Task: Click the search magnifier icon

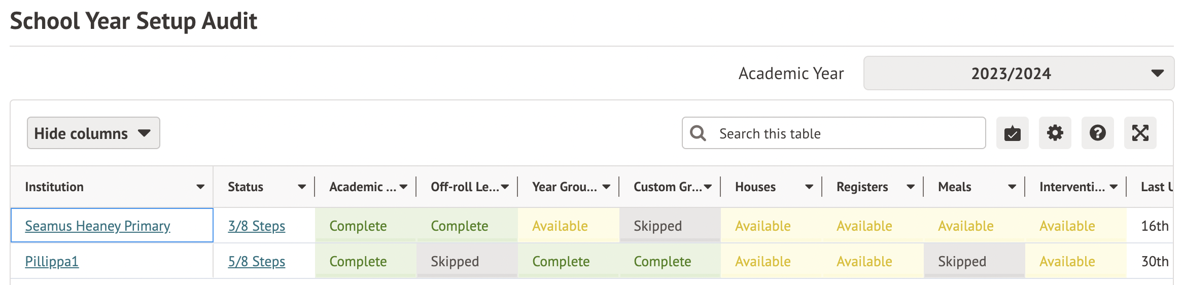Action: [x=698, y=133]
